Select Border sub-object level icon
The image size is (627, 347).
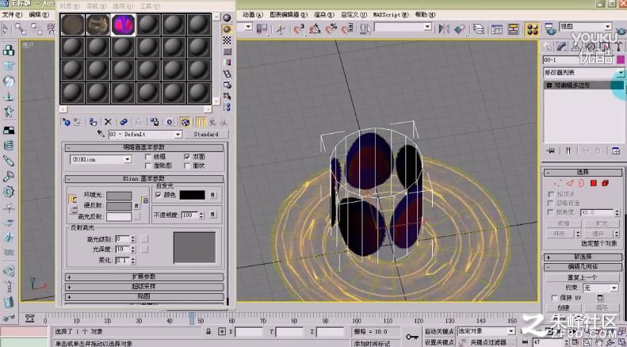pos(581,183)
